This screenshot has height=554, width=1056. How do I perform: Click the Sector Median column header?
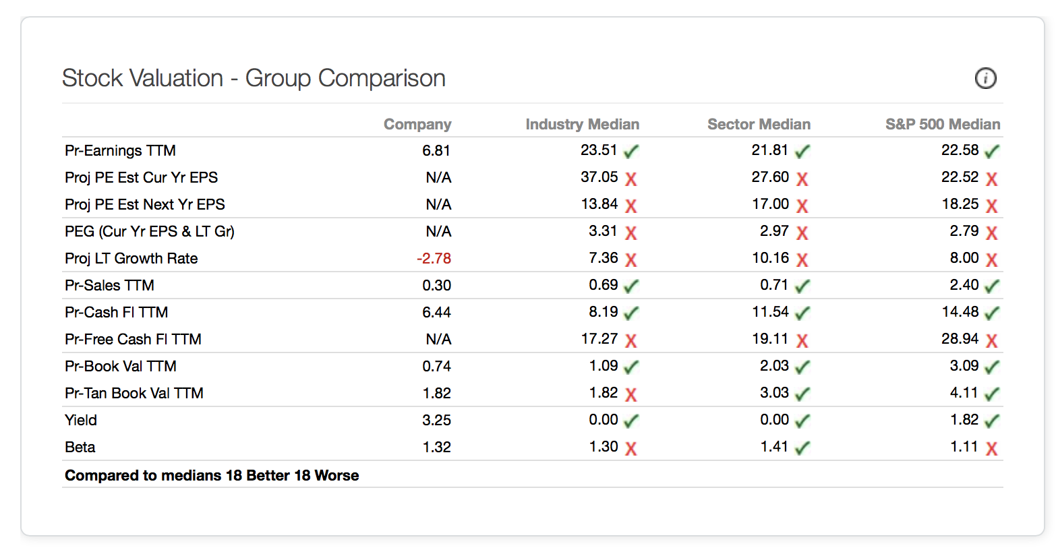pos(759,124)
